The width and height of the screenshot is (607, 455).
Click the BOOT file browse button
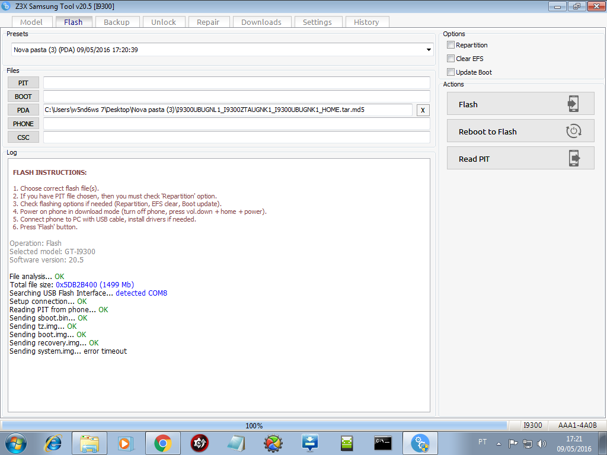pyautogui.click(x=23, y=97)
